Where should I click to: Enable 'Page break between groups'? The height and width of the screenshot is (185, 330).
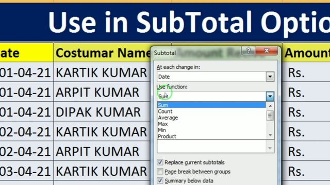tap(160, 171)
